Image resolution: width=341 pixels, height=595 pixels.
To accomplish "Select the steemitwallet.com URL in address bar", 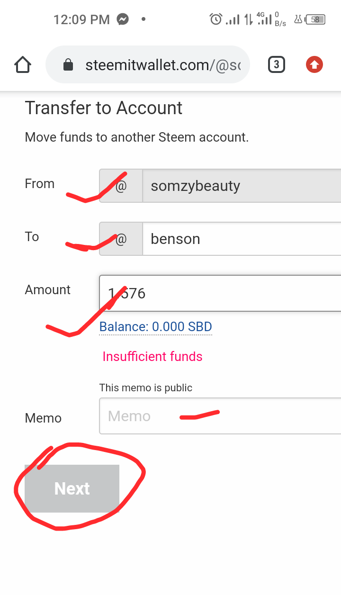I will click(x=163, y=65).
